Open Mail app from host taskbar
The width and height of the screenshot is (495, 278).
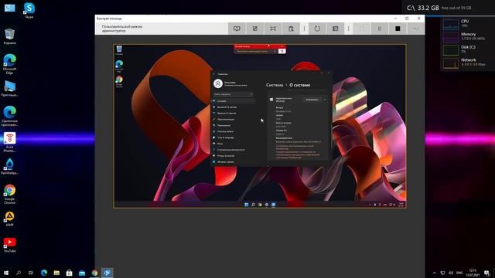click(x=82, y=273)
